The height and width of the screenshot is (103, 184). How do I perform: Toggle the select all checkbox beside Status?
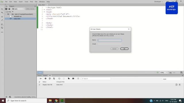tap(39, 82)
